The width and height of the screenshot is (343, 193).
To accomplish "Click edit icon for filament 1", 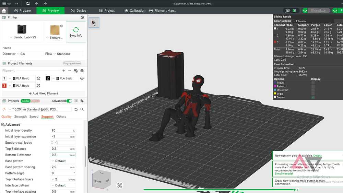I will [38, 78].
